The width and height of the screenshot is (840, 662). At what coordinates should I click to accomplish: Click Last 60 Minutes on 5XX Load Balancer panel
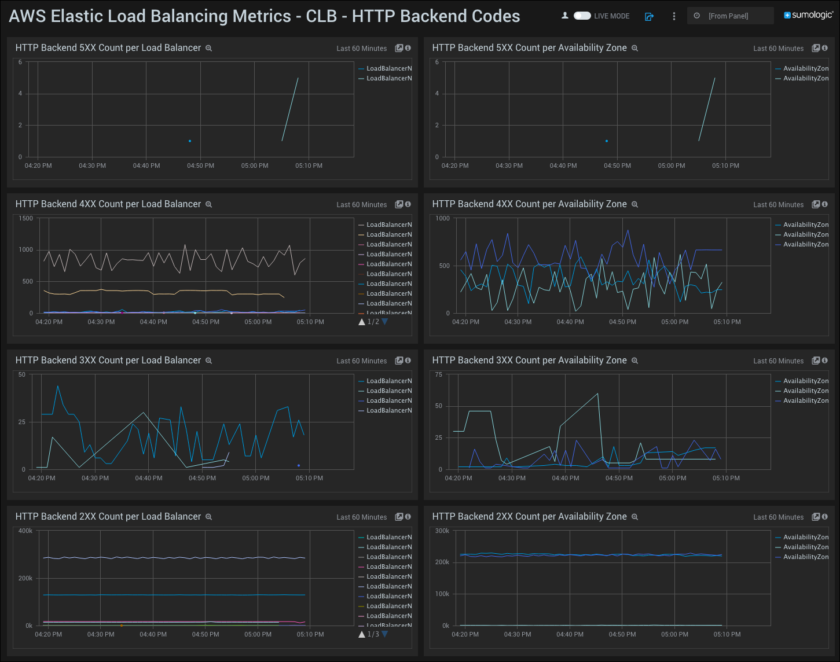[x=361, y=49]
